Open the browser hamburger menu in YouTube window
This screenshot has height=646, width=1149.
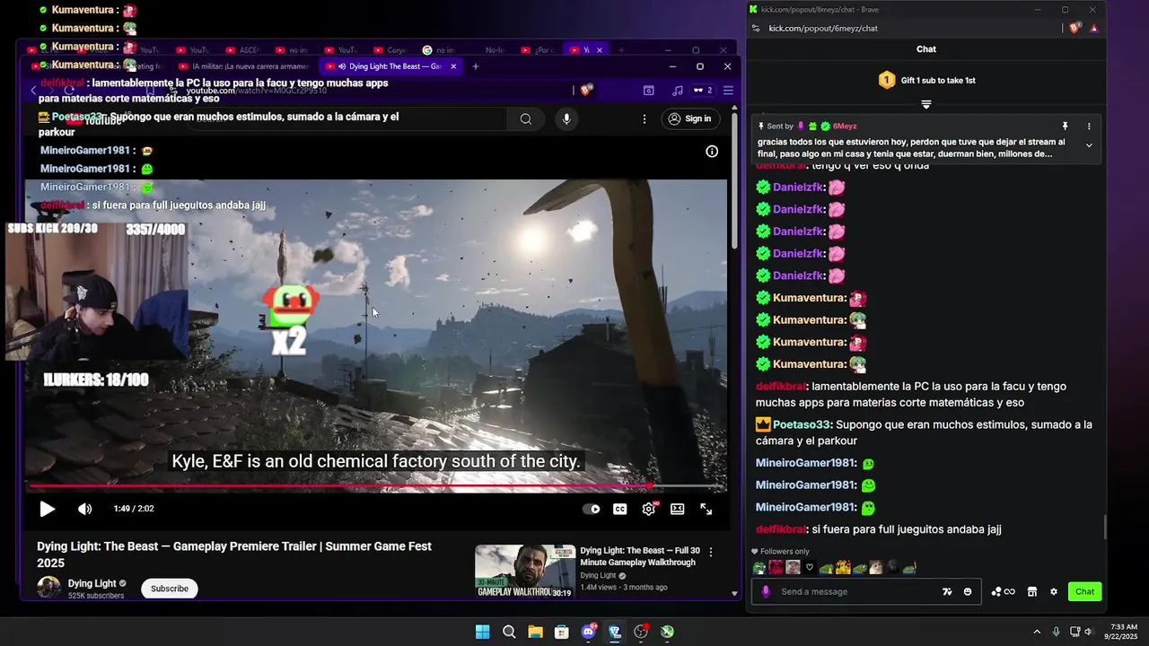[x=728, y=90]
